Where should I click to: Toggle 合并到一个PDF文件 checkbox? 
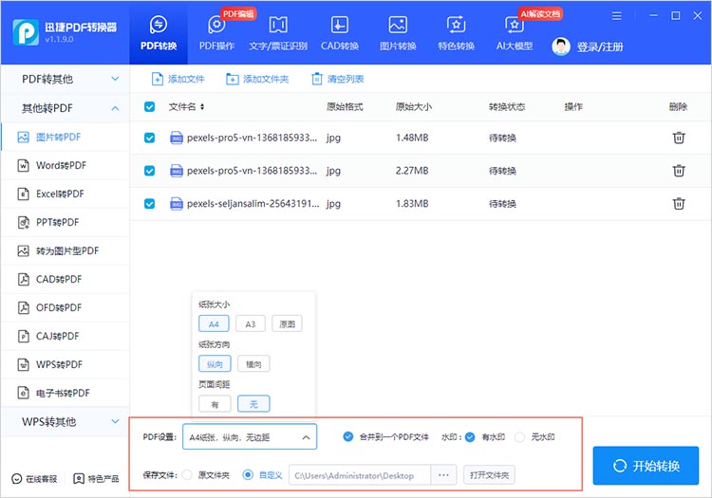347,436
